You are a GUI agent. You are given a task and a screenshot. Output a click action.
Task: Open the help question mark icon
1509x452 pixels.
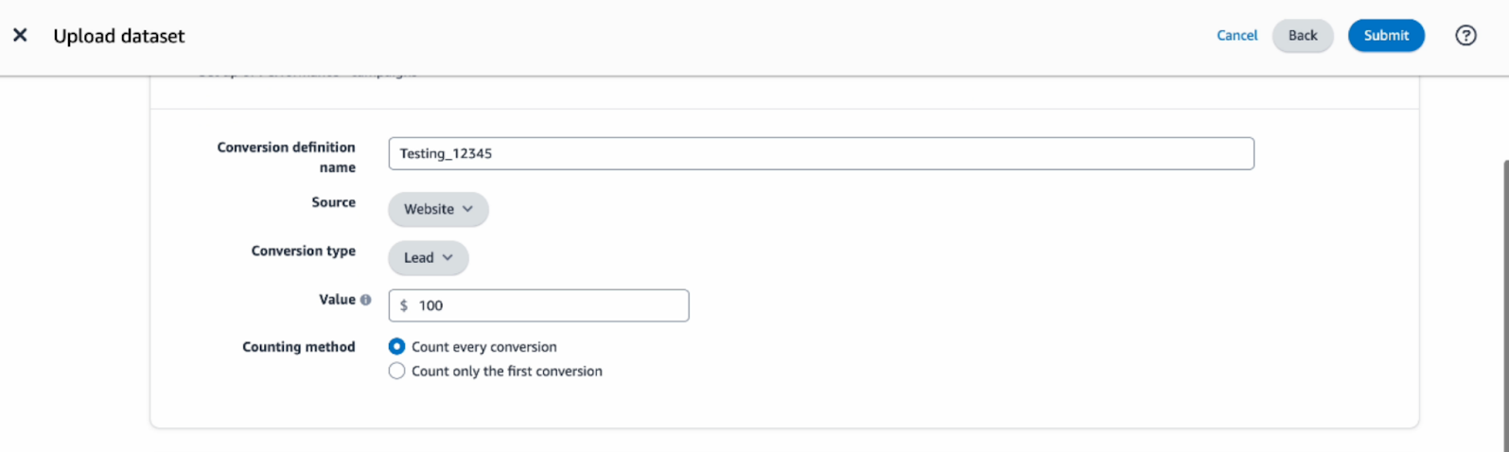pos(1465,36)
